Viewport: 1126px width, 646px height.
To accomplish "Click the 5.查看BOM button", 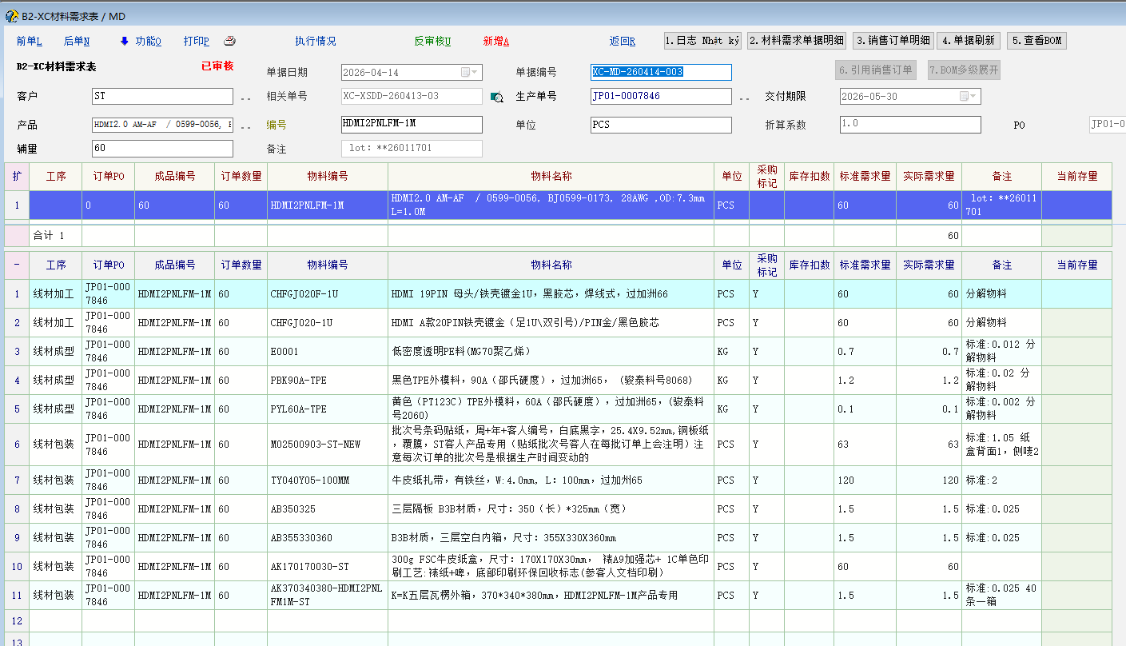I will pyautogui.click(x=1036, y=41).
